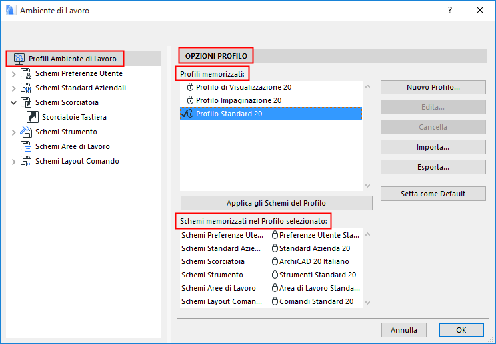This screenshot has height=344, width=496.
Task: Expand the Schemi Standard Aziendali tree node
Action: pos(13,88)
